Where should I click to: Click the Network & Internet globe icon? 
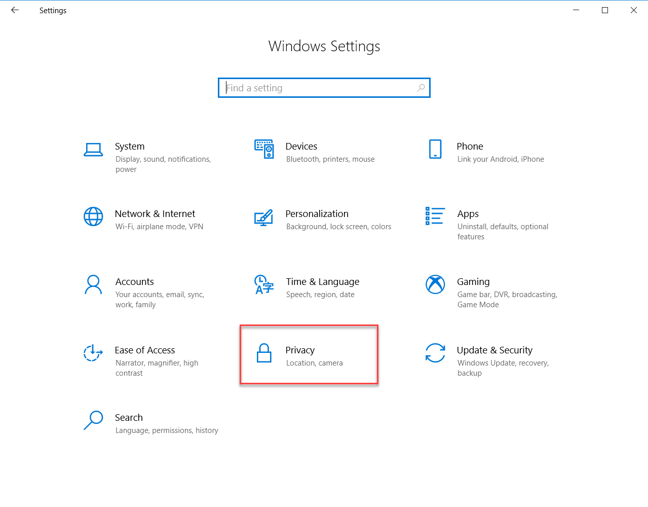point(93,216)
